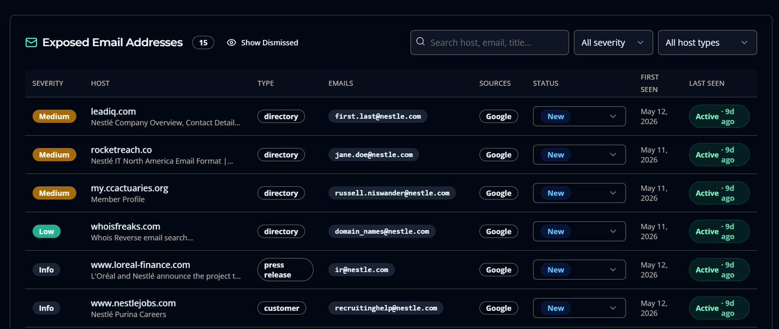The height and width of the screenshot is (329, 779).
Task: Click the recruitinghelp@nestle.com email chip
Action: pyautogui.click(x=386, y=308)
